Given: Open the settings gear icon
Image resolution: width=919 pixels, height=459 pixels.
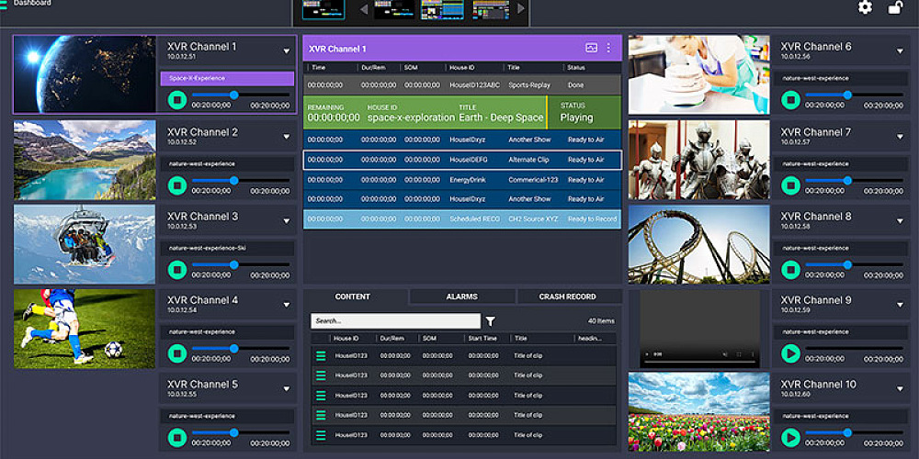Looking at the screenshot, I should tap(865, 7).
